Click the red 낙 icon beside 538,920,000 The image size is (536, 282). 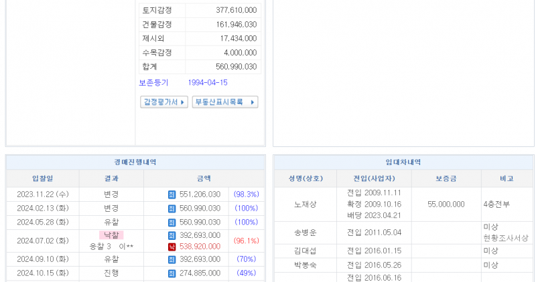coord(172,247)
